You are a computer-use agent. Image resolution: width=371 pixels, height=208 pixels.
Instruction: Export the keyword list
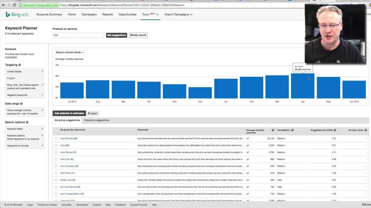tap(92, 113)
